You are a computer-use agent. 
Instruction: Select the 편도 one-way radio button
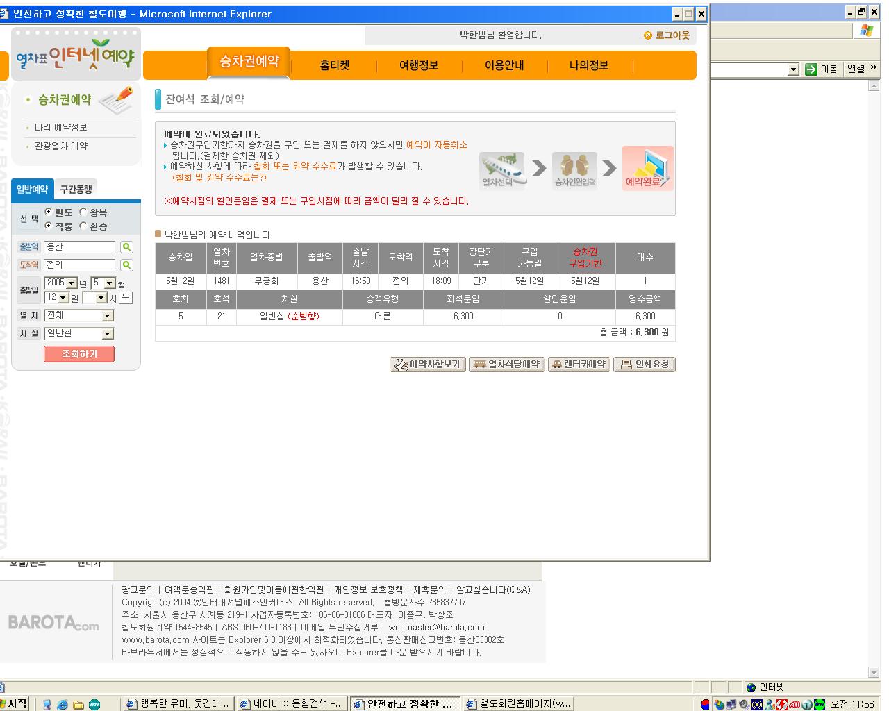[49, 212]
